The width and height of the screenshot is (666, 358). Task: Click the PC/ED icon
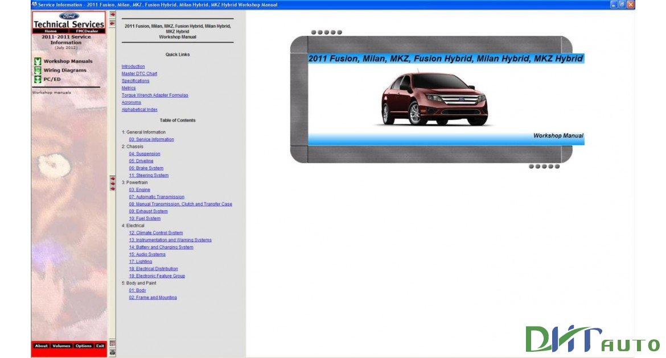[37, 79]
